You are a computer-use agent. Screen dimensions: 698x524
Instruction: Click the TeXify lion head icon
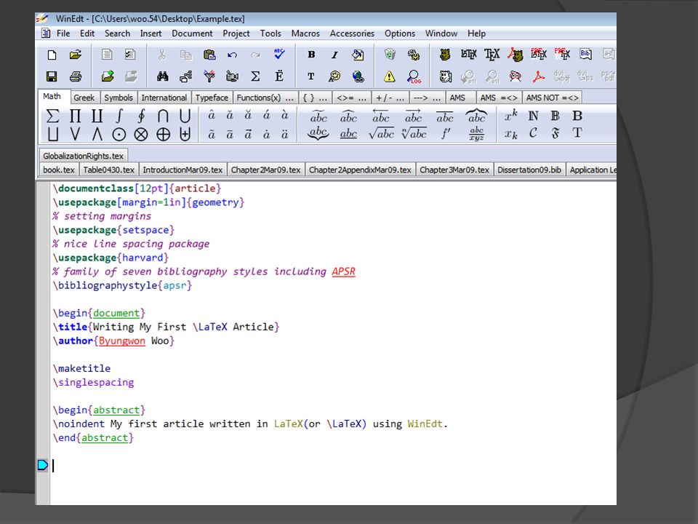[x=445, y=55]
